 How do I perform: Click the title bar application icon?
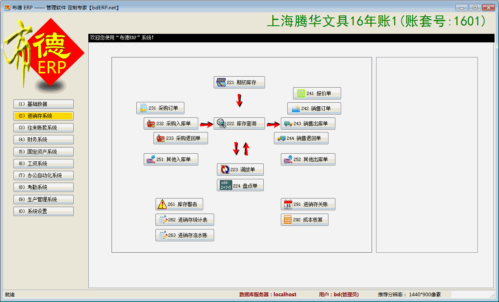tap(7, 7)
